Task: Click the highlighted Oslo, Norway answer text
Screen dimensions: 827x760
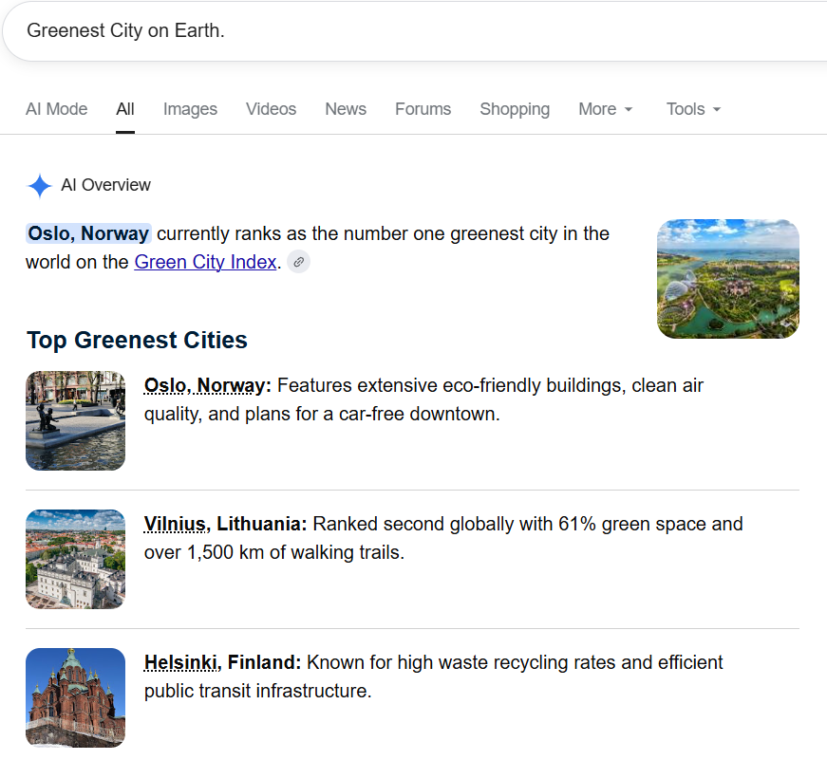Action: [88, 233]
